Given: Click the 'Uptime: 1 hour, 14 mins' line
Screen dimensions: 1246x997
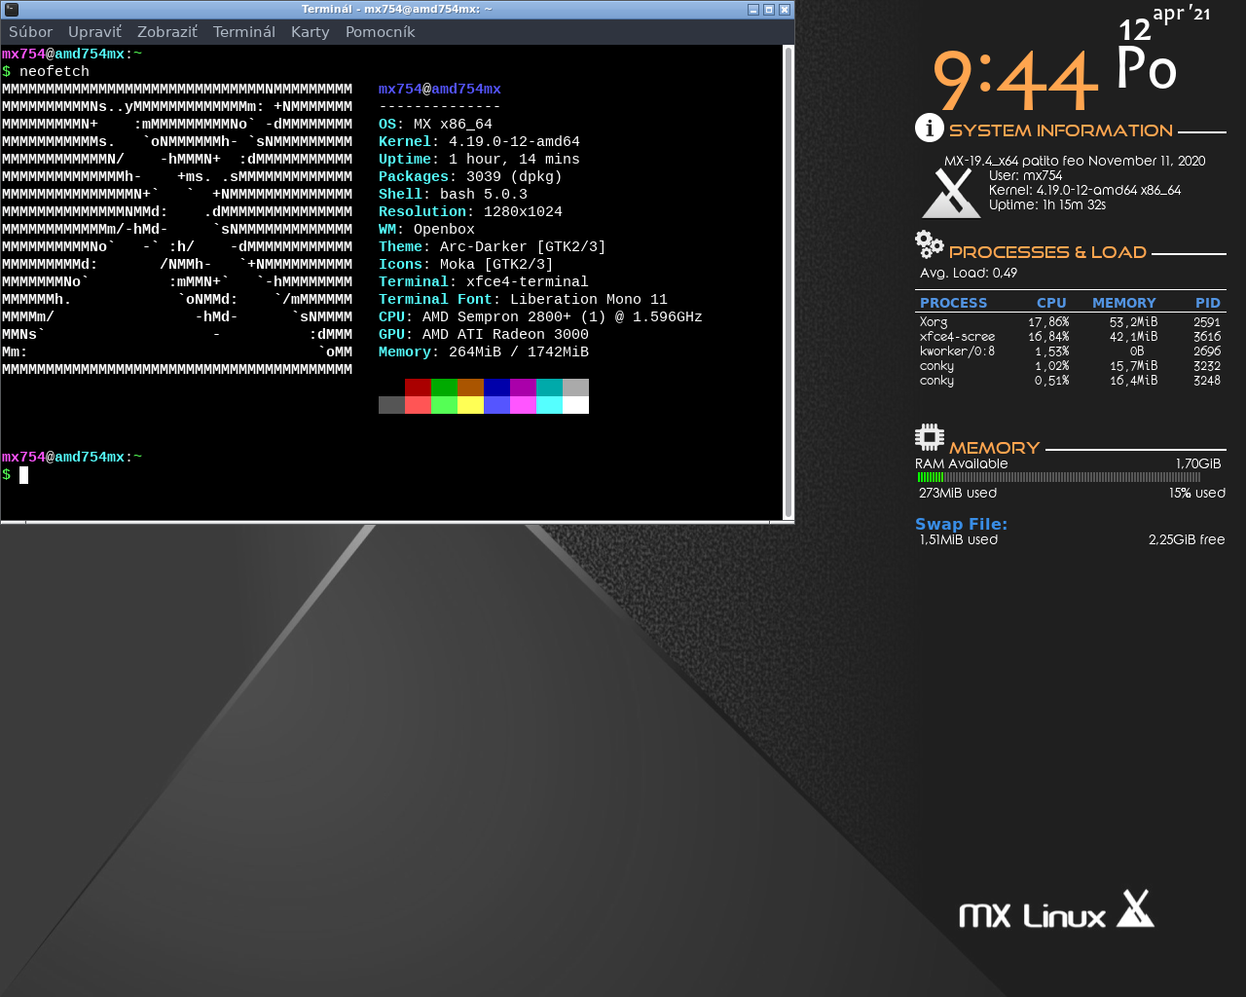Looking at the screenshot, I should pyautogui.click(x=479, y=160).
